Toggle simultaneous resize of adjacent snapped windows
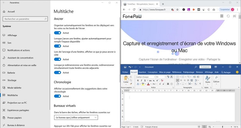The image size is (241, 128). coord(57,72)
